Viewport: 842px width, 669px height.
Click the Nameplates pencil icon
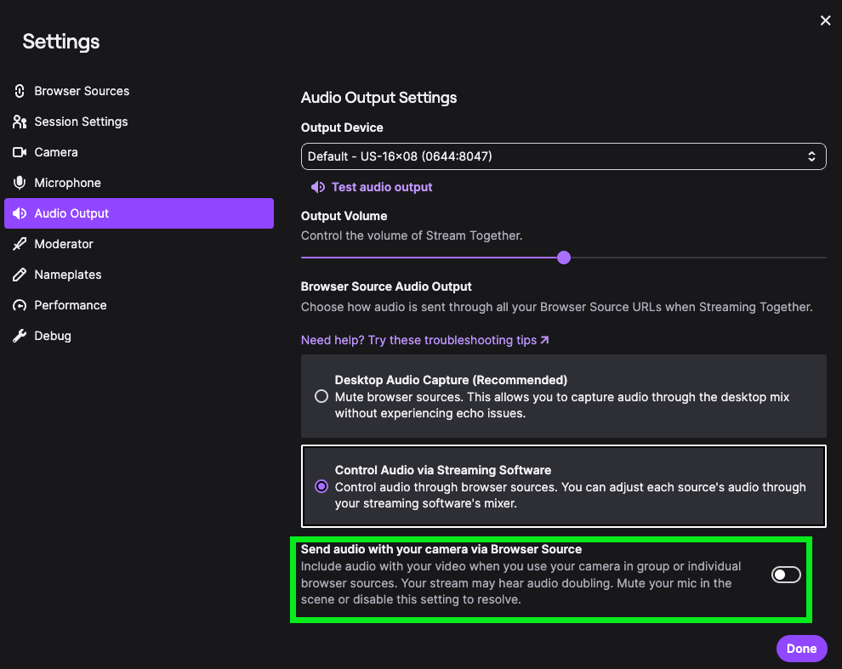[x=20, y=275]
